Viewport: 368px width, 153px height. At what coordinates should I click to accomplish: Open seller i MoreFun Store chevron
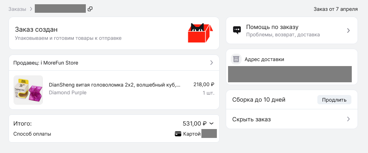(212, 63)
